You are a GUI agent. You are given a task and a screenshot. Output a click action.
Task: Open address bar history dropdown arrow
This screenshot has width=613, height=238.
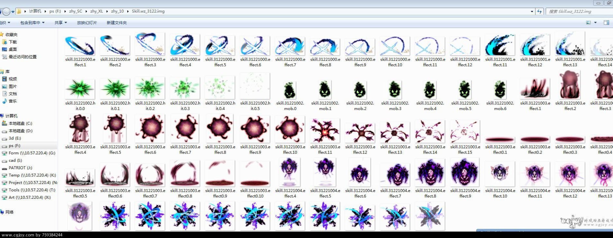coord(532,11)
